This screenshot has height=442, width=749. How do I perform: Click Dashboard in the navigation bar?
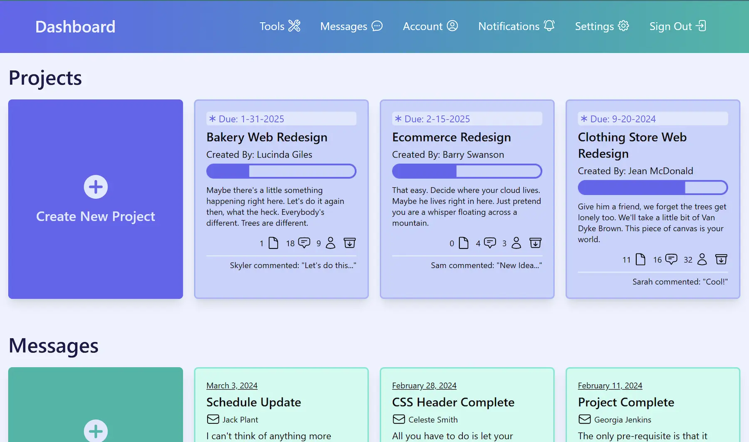pyautogui.click(x=75, y=27)
